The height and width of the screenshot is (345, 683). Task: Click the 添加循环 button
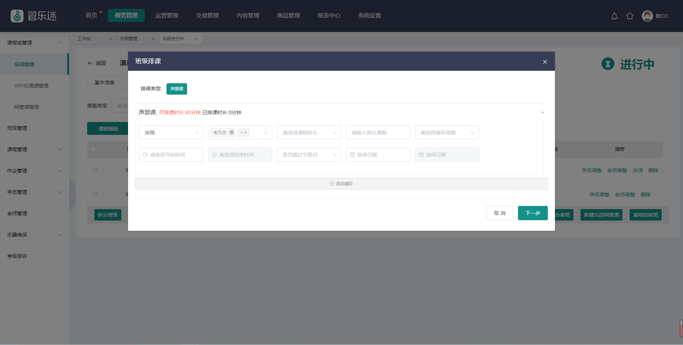[x=341, y=184]
